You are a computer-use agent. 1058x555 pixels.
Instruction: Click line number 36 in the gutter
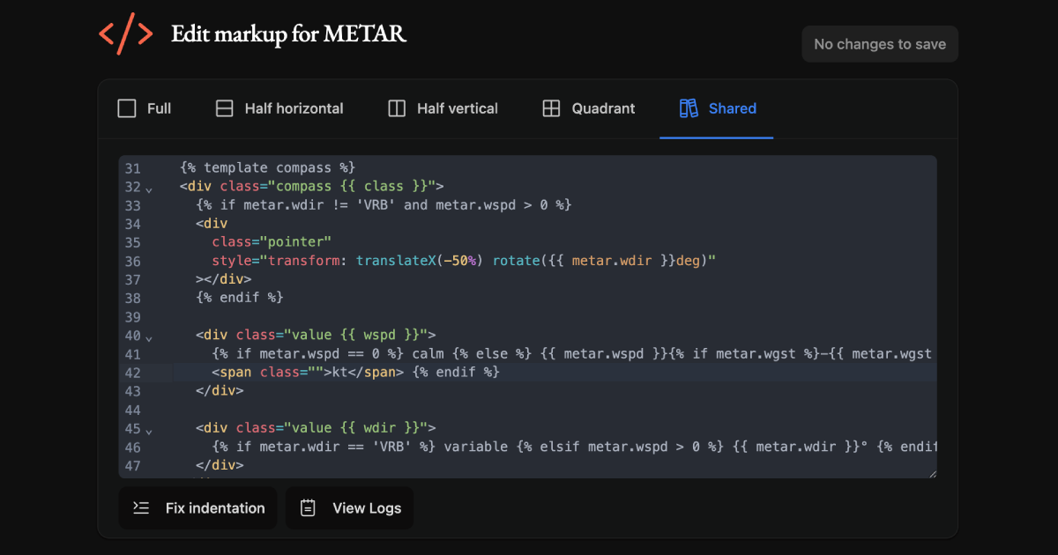coord(132,261)
